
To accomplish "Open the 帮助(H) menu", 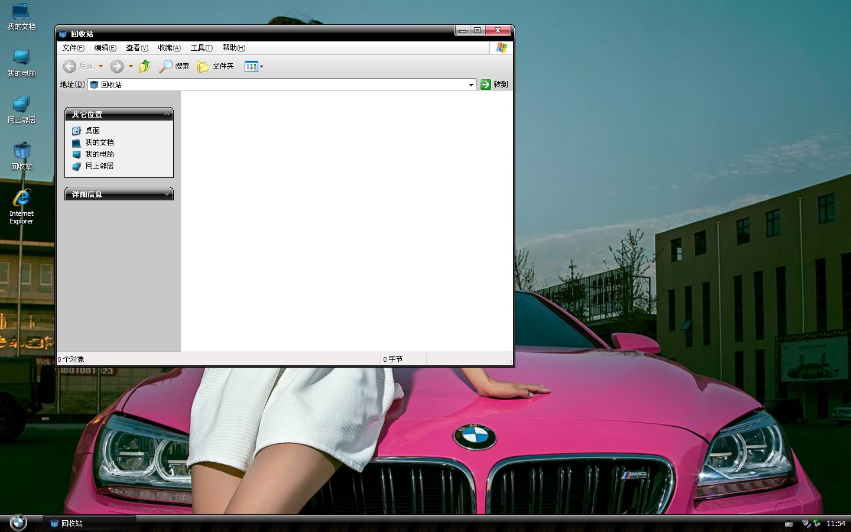I will [233, 48].
